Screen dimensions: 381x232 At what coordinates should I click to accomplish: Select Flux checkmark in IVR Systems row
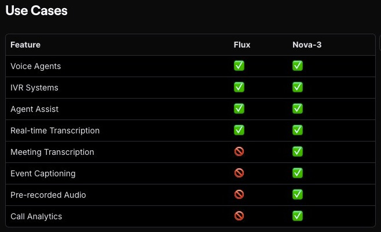[x=239, y=87]
